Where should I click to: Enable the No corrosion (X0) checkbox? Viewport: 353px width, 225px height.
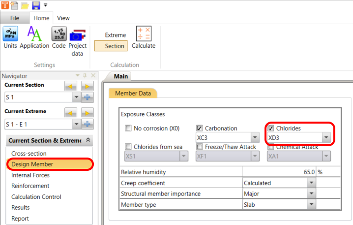(128, 129)
